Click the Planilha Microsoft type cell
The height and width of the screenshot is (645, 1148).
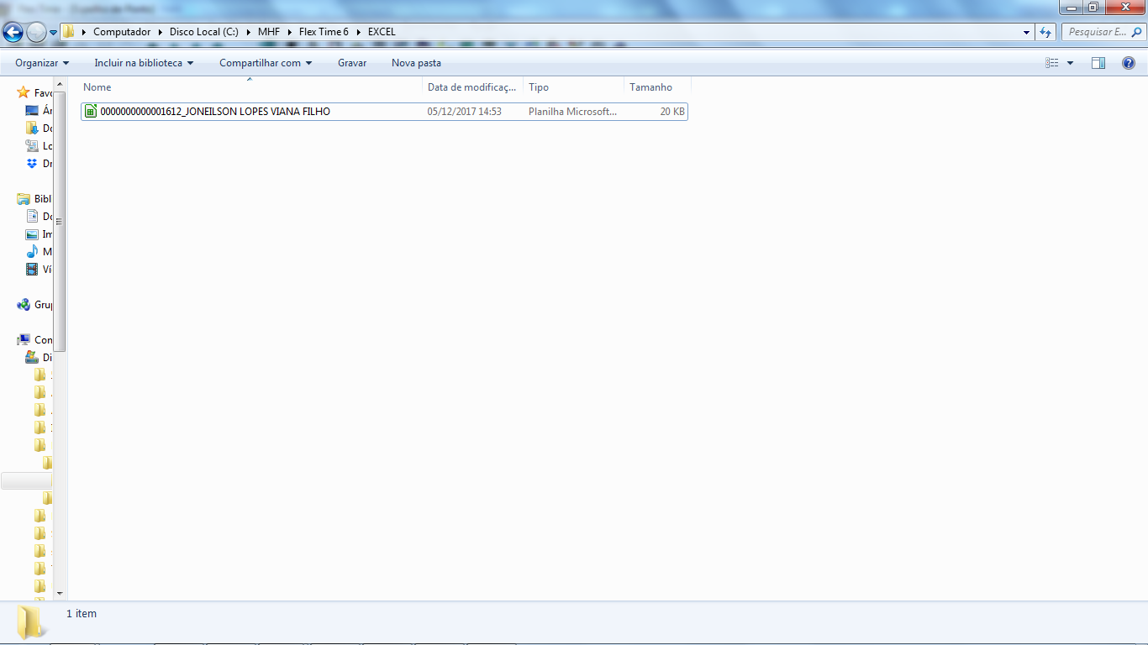pos(572,112)
